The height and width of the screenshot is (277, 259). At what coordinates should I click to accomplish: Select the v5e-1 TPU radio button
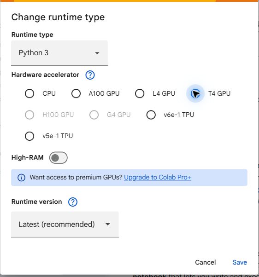coord(29,136)
